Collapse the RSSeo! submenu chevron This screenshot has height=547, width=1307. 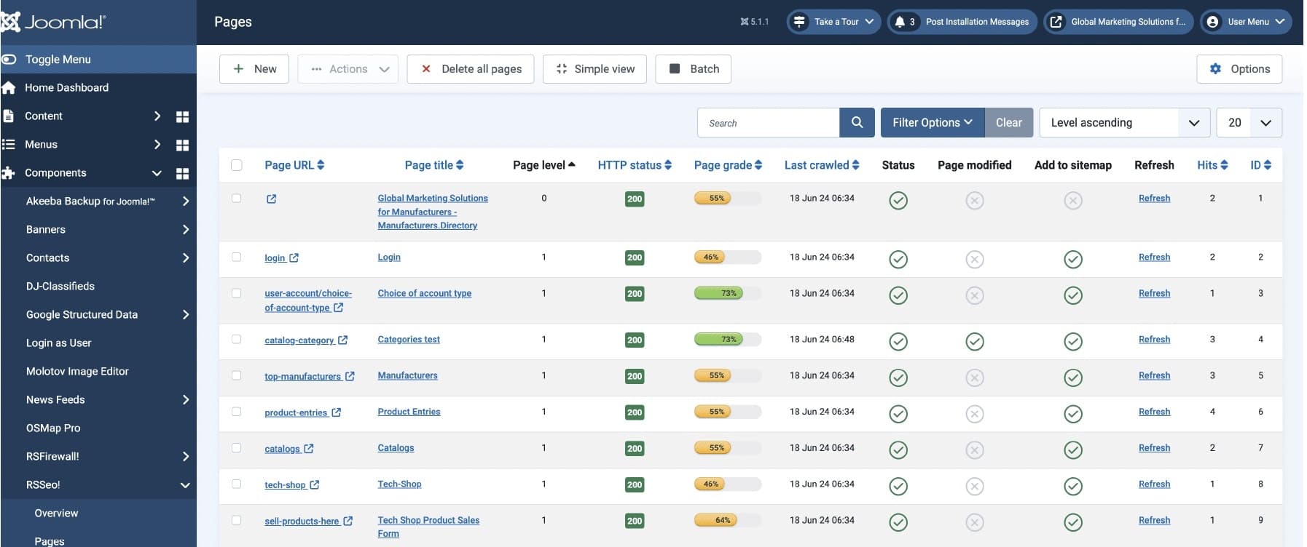[x=185, y=485]
